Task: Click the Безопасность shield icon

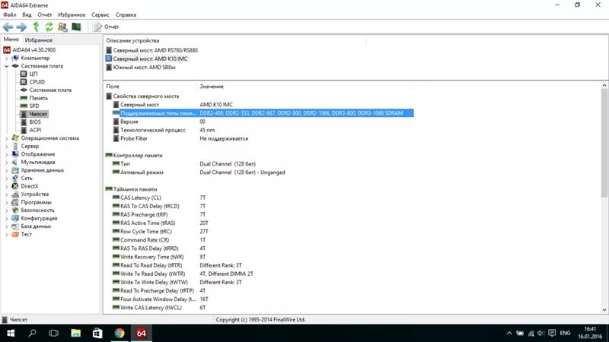Action: click(15, 211)
